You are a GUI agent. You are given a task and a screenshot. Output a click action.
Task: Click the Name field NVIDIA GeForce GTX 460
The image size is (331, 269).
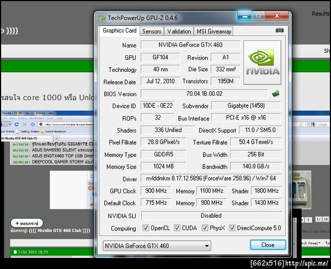pyautogui.click(x=190, y=45)
